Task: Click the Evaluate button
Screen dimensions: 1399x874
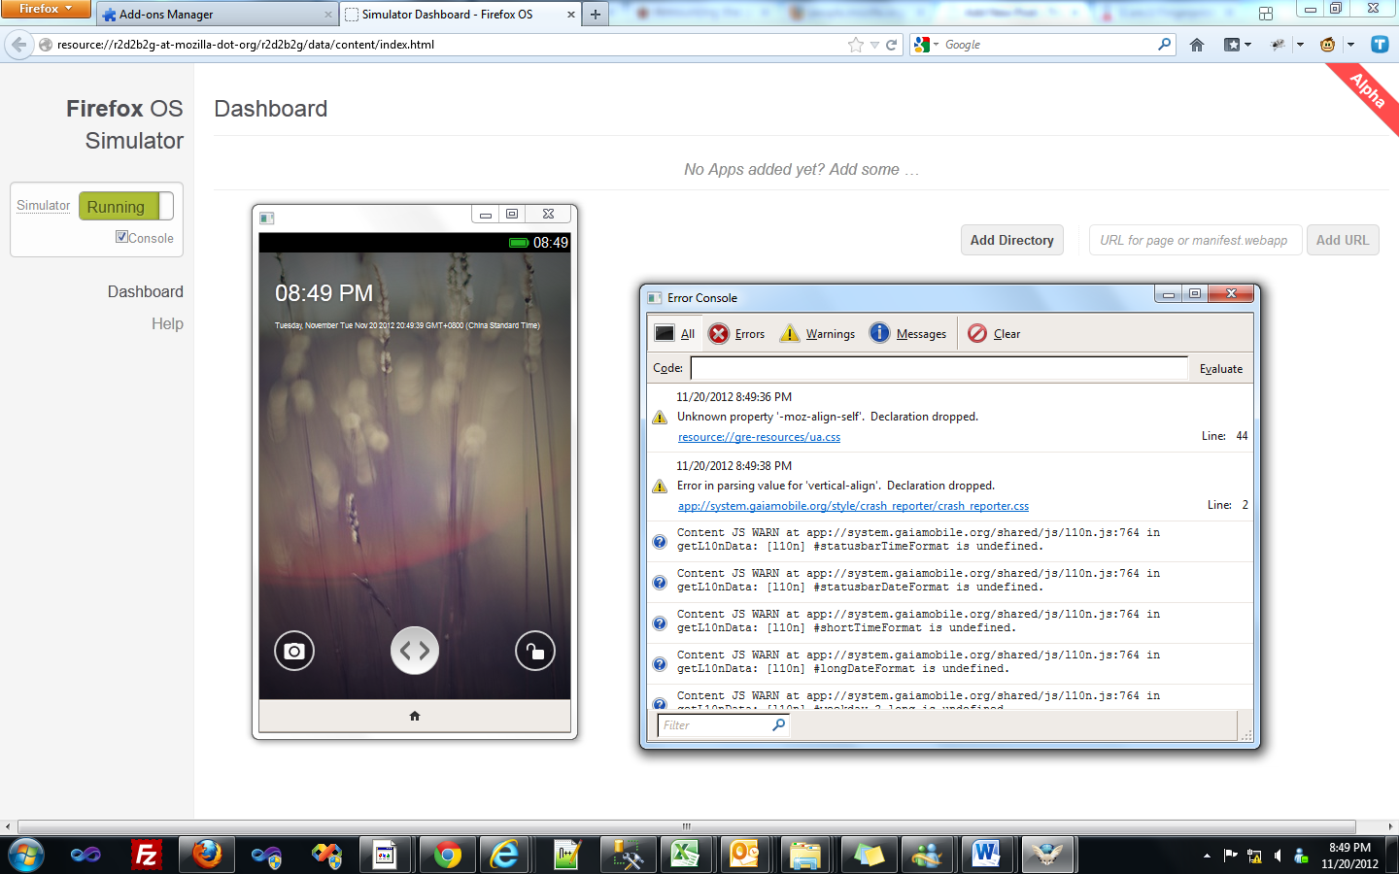Action: click(x=1221, y=368)
